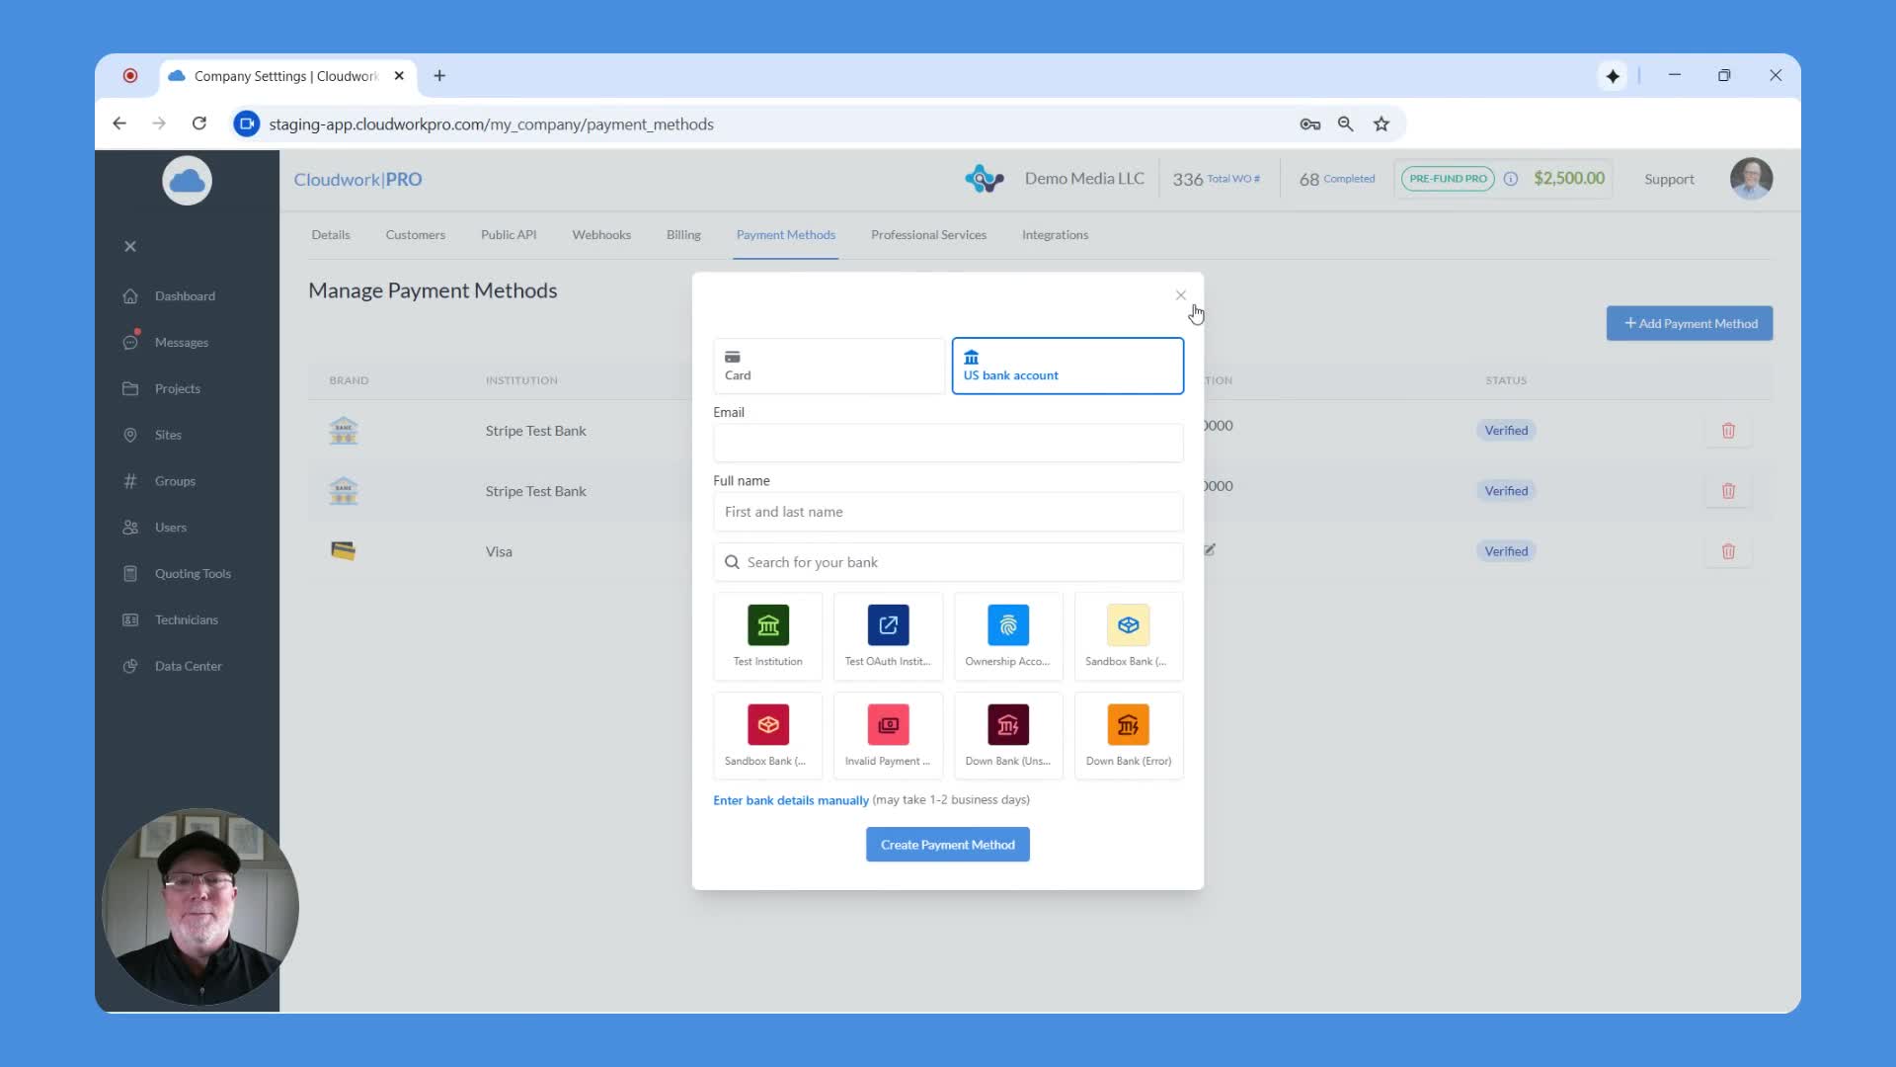Click the Full name input field

[x=948, y=512]
